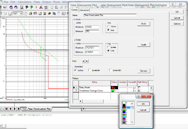Select Linear radio for y-Scale
The width and height of the screenshot is (188, 129).
tap(108, 47)
